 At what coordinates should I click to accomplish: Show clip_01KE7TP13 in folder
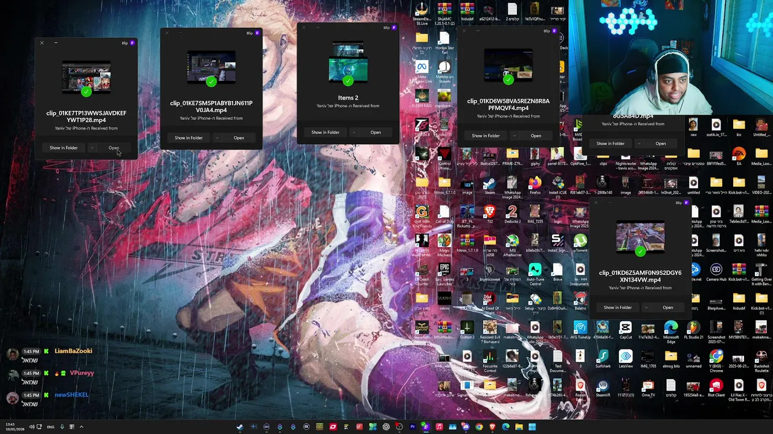63,148
